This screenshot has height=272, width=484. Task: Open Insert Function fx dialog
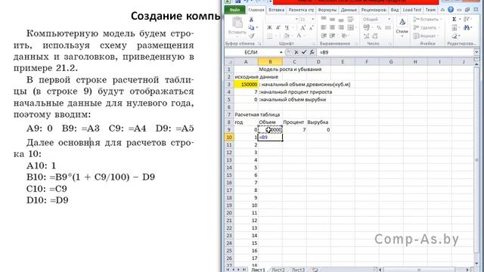pos(312,52)
